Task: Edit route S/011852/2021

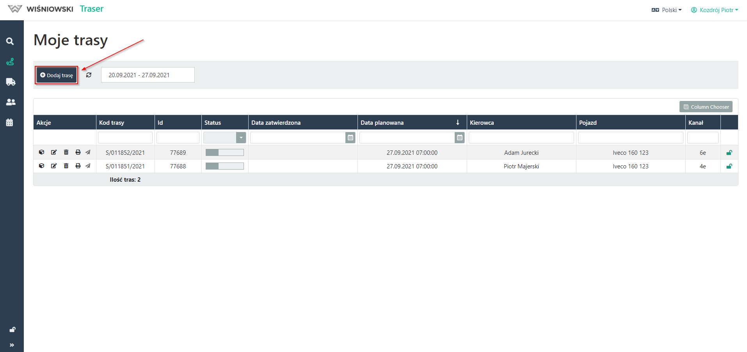Action: tap(54, 152)
